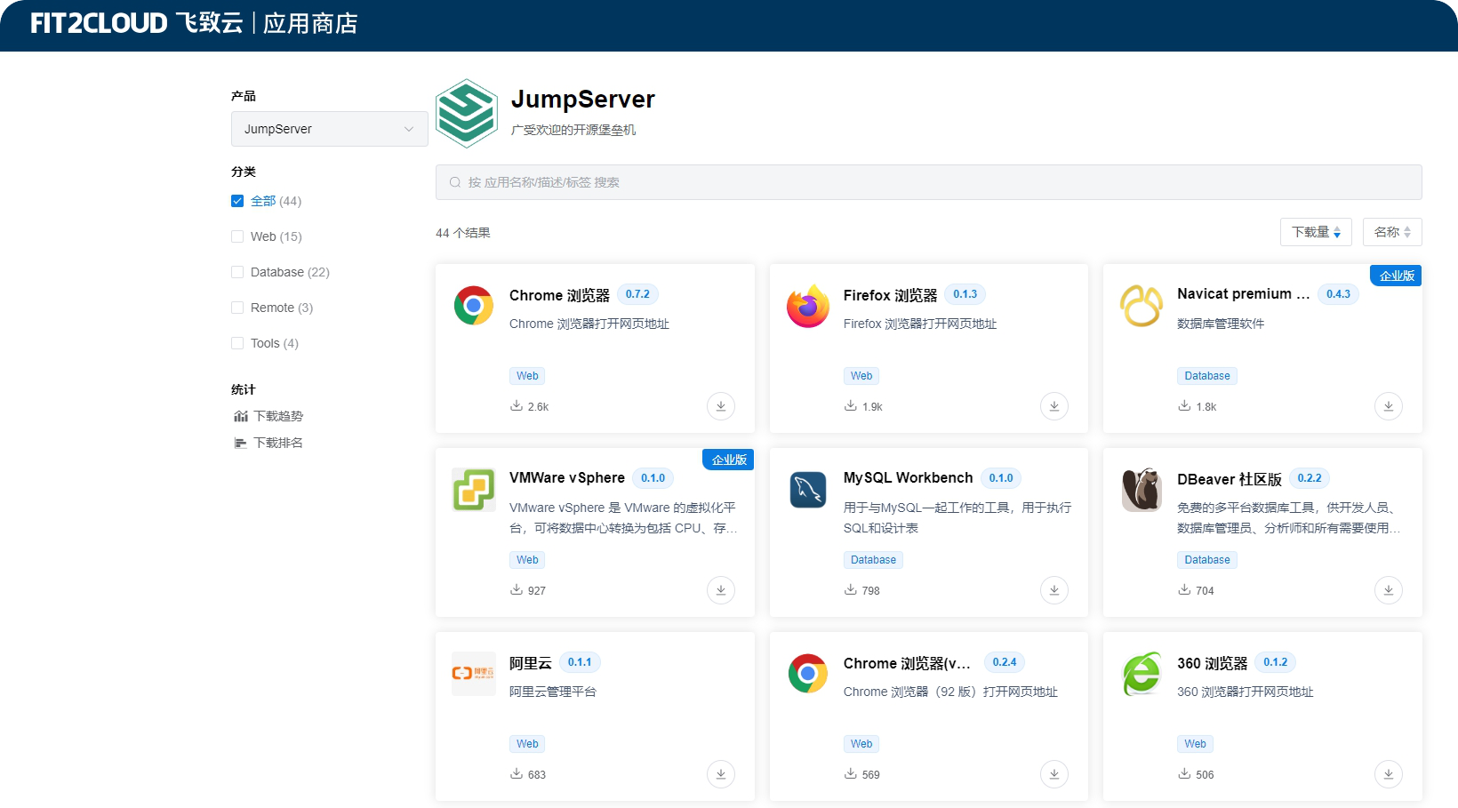
Task: Click the 下载量 sort selector
Action: (1316, 232)
